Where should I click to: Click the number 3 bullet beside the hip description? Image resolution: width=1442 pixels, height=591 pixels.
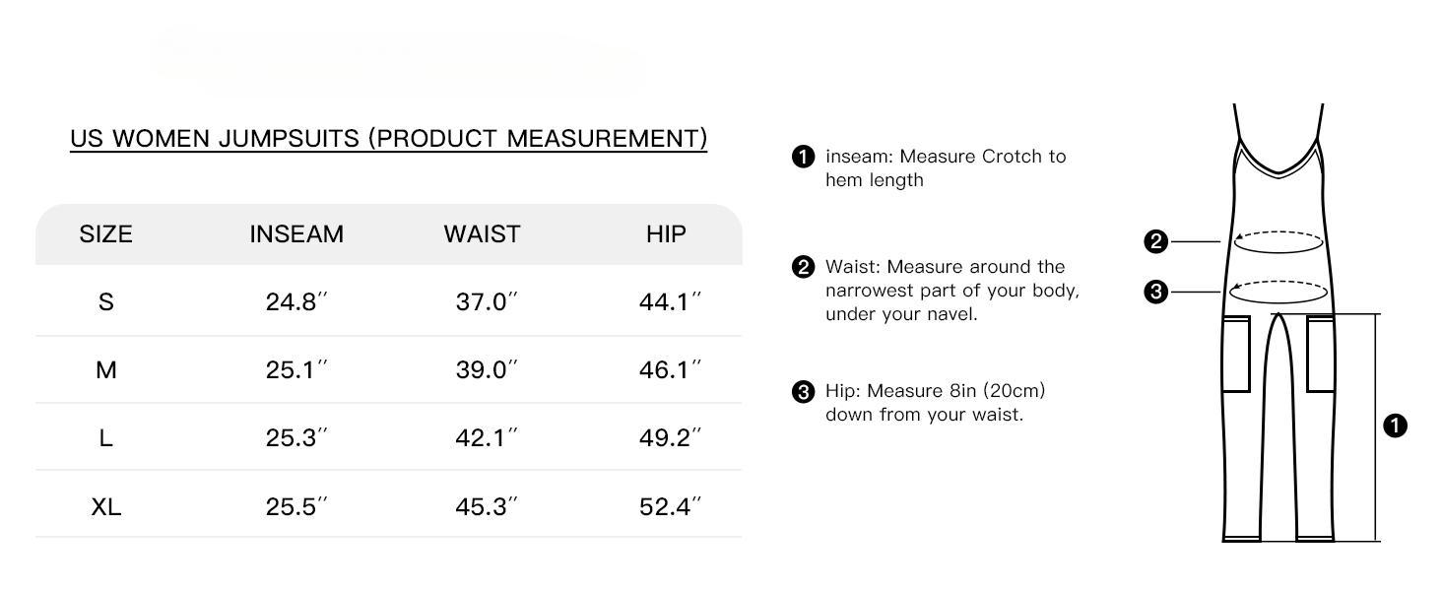click(x=804, y=392)
